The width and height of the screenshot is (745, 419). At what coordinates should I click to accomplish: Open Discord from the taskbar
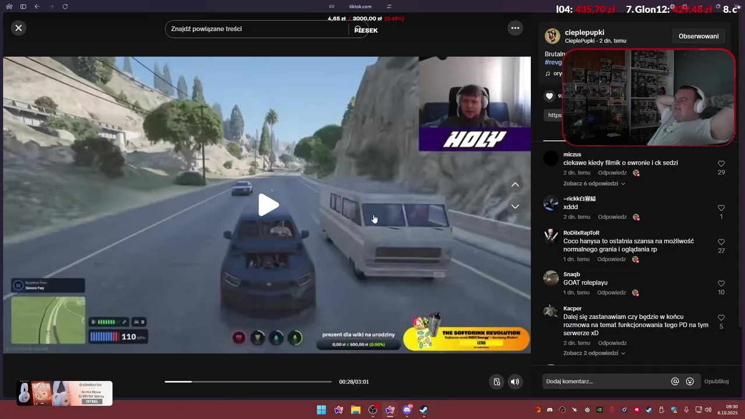pos(407,410)
